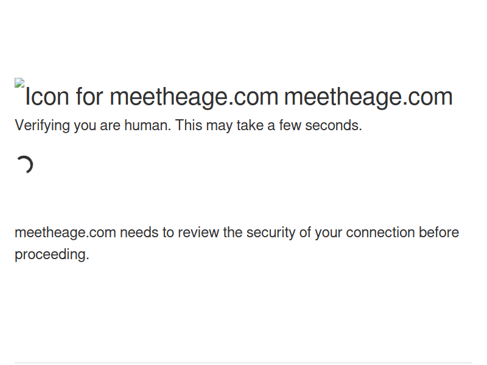Click the "This may take a few seconds" text

[x=268, y=125]
